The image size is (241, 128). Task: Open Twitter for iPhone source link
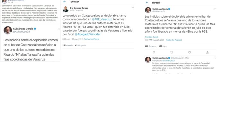pyautogui.click(x=92, y=39)
